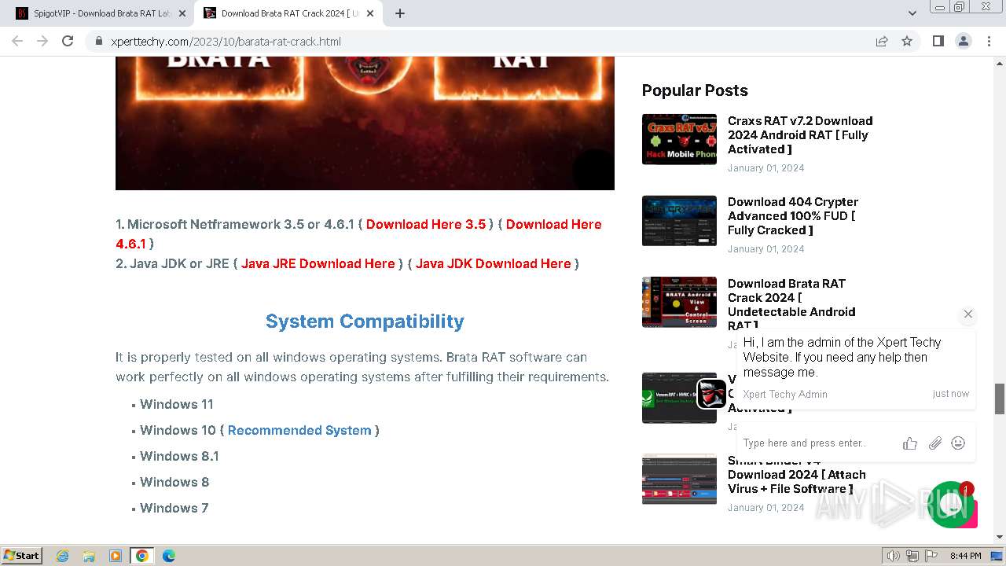Bookmark this page with the star icon

pyautogui.click(x=907, y=41)
